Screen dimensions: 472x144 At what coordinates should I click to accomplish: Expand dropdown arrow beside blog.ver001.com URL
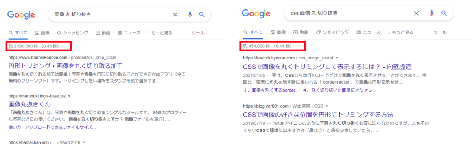(x=326, y=106)
